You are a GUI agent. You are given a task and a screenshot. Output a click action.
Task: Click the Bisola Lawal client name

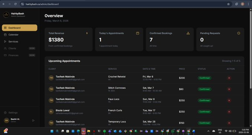click(x=62, y=110)
